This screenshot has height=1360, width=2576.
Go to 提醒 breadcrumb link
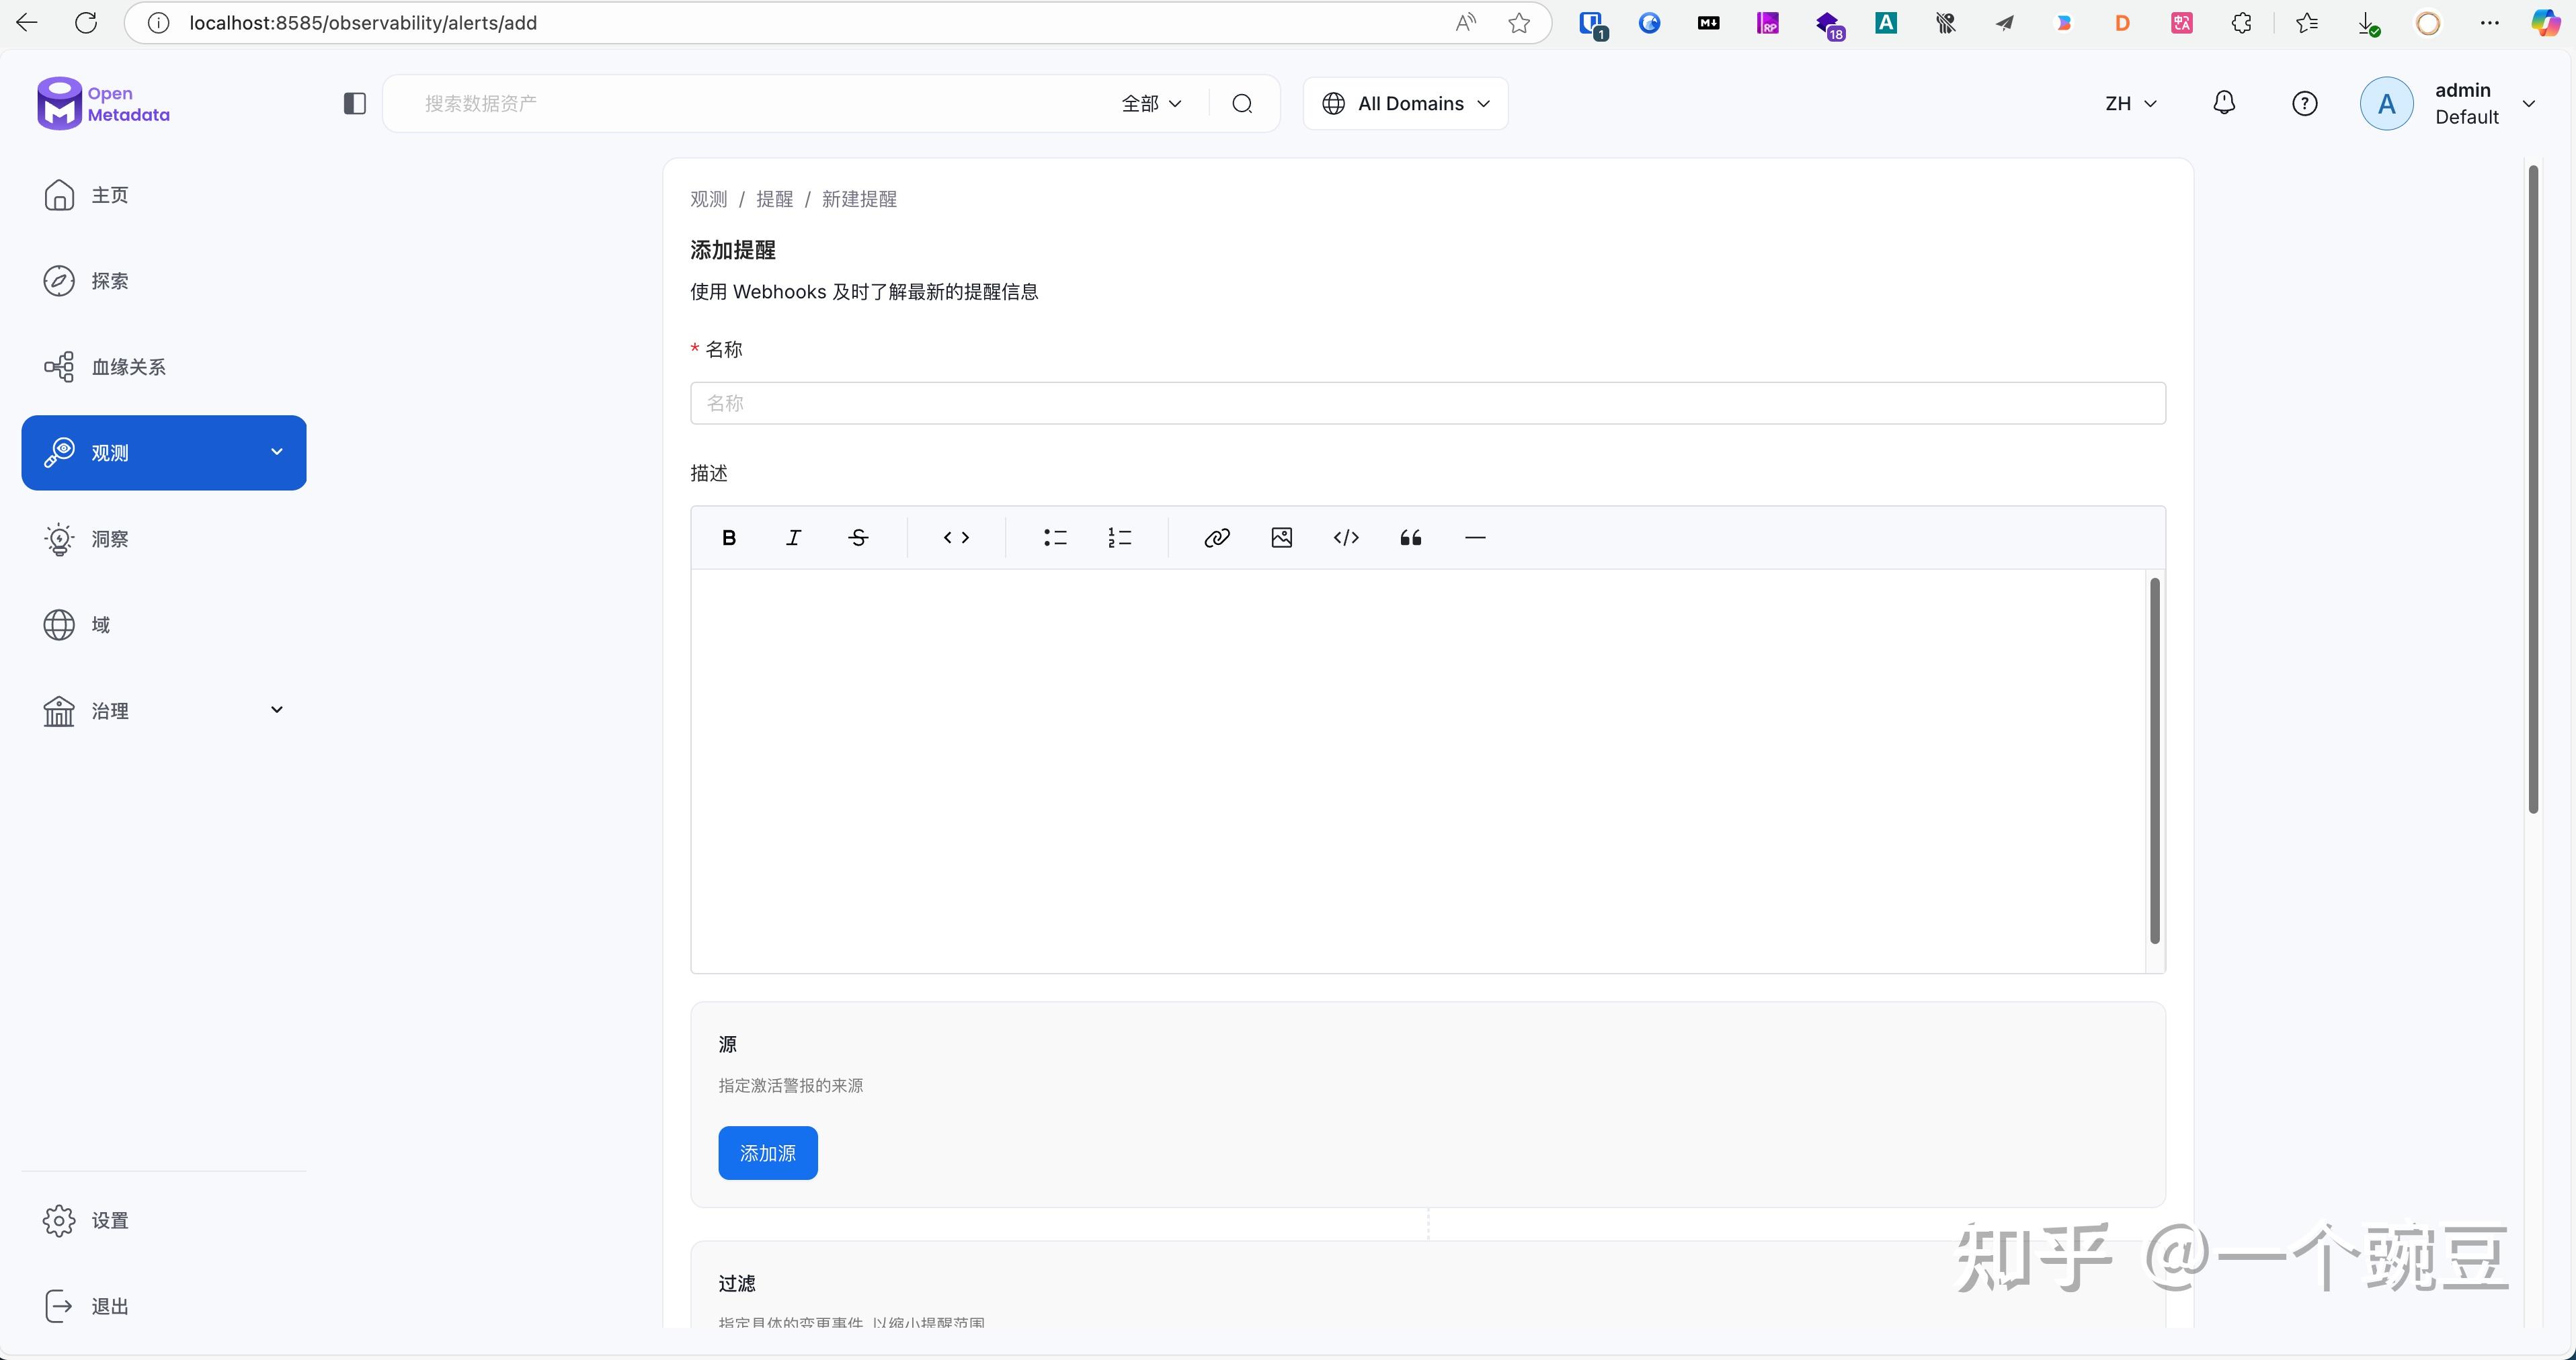click(x=774, y=199)
